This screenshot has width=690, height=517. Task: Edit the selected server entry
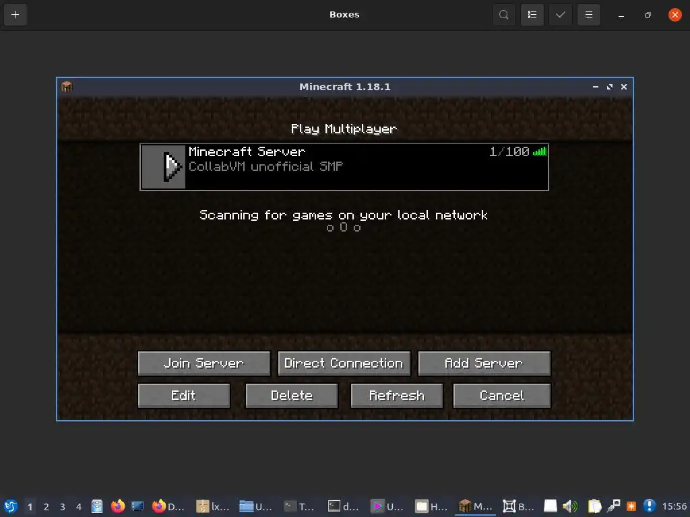point(183,396)
